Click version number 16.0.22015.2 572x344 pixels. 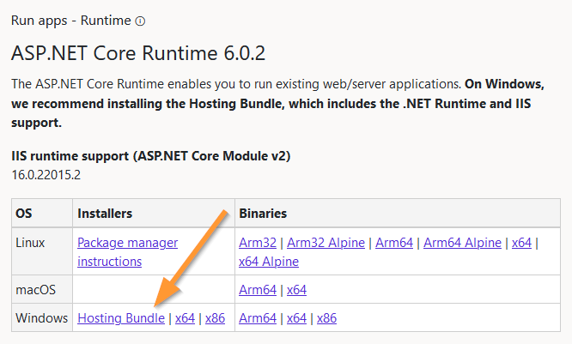coord(46,175)
